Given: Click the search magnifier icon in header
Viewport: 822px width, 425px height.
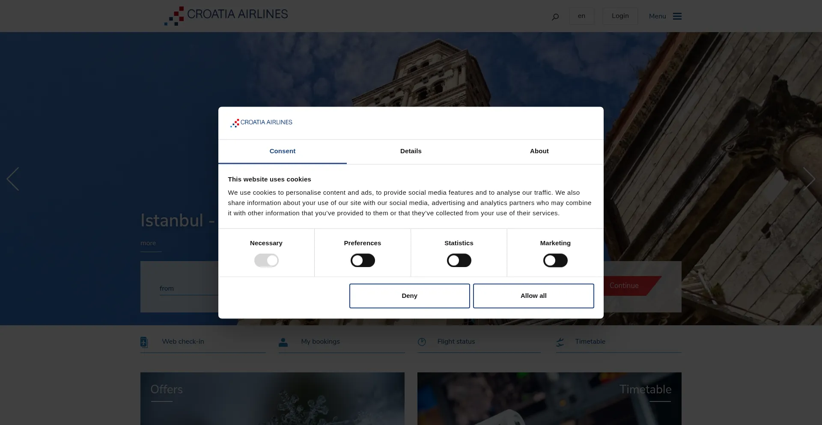Looking at the screenshot, I should coord(555,17).
